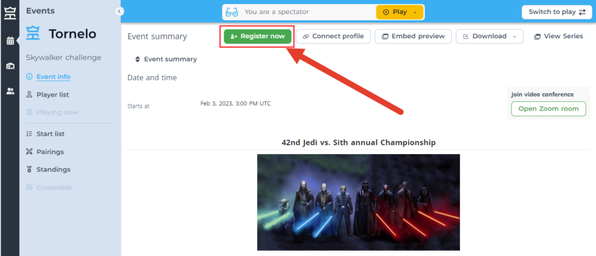Click the spectator glasses icon in the top bar

tap(232, 12)
